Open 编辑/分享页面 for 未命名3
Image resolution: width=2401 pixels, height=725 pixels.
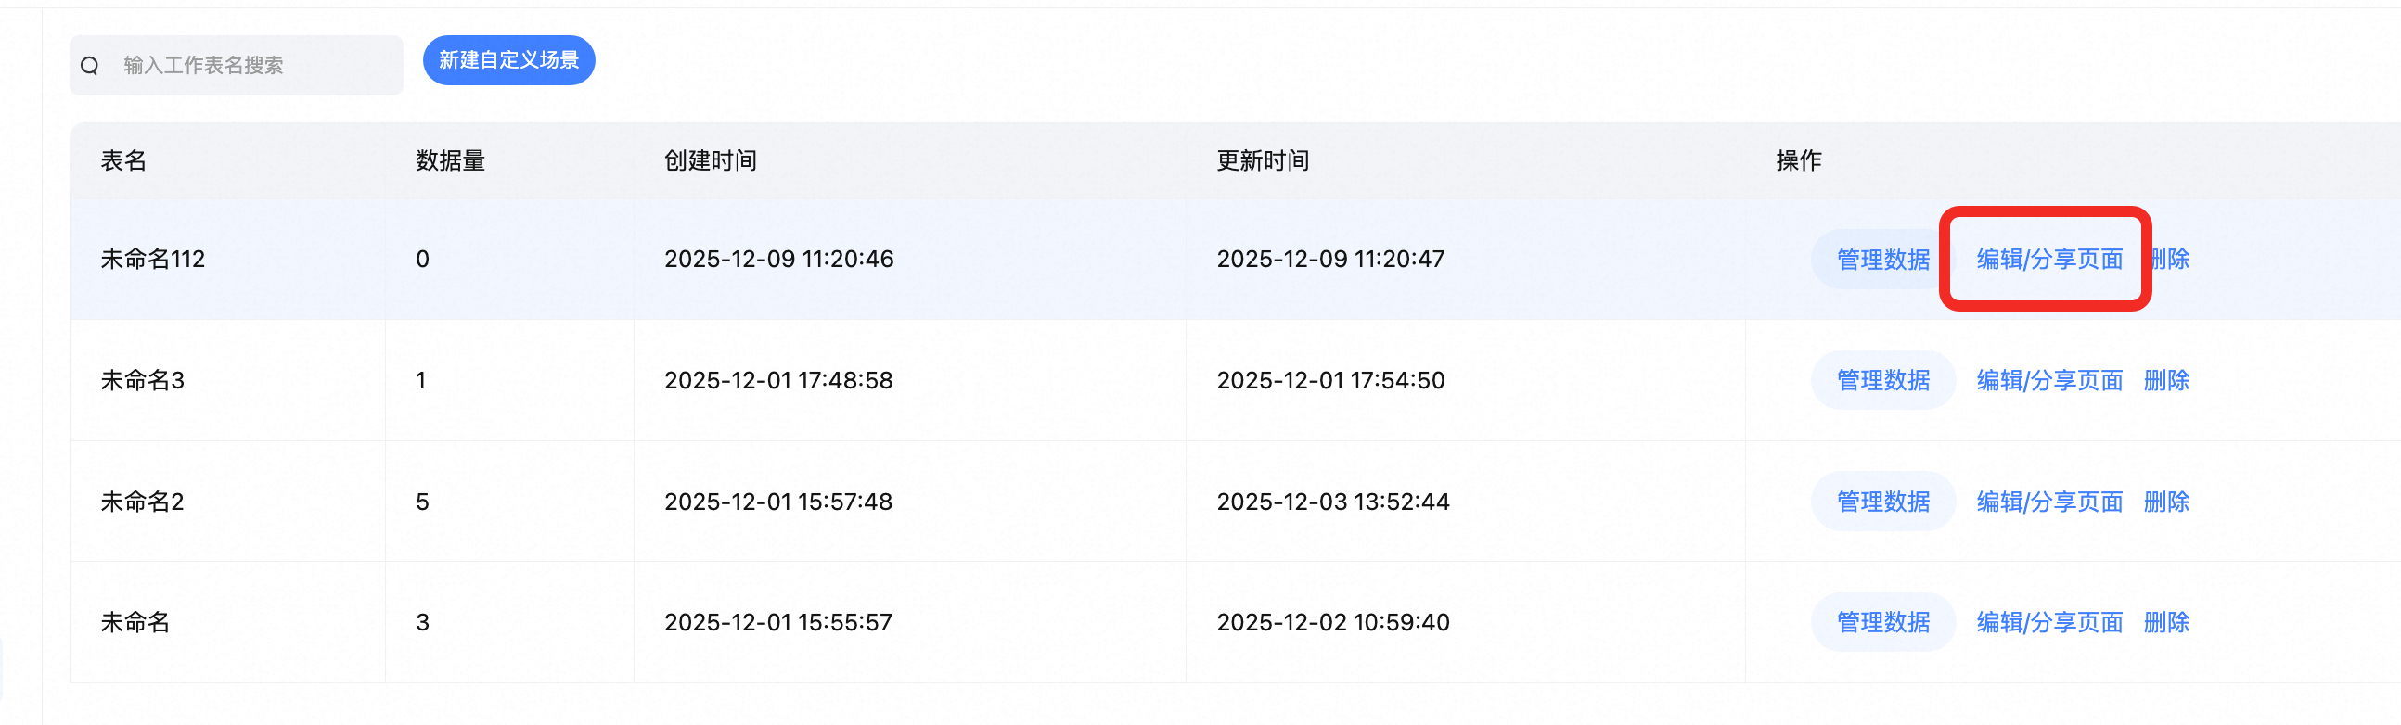coord(2048,380)
